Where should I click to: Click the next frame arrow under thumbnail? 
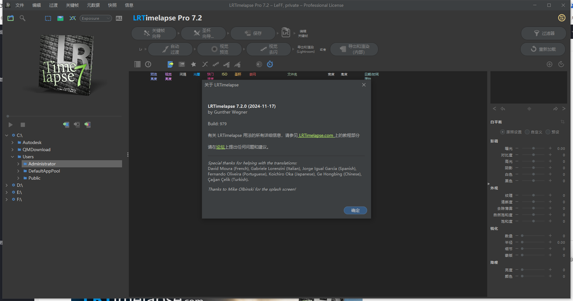(564, 108)
